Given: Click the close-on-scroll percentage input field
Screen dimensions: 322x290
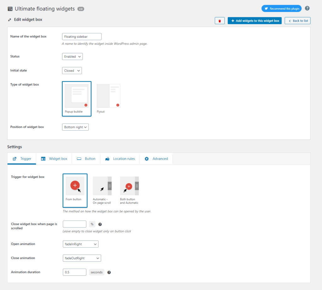Looking at the screenshot, I should (x=75, y=224).
